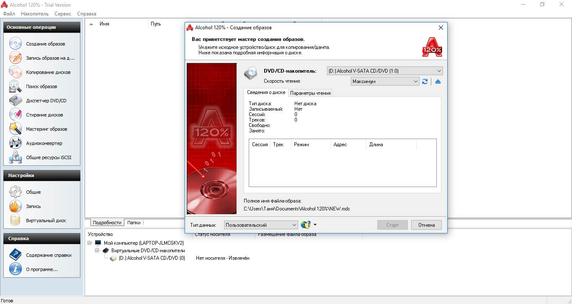Screen dimensions: 572x304
Task: Select the Копирование дисков sidebar icon
Action: (x=15, y=72)
